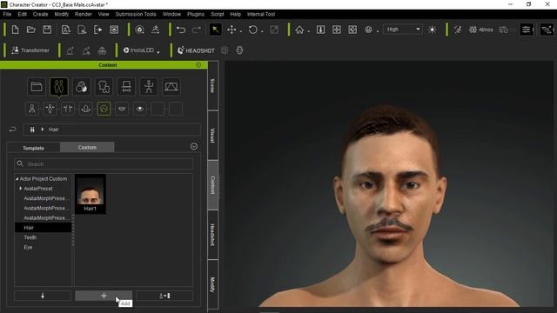Open the Modify menu
Image resolution: width=557 pixels, height=313 pixels.
pos(62,14)
